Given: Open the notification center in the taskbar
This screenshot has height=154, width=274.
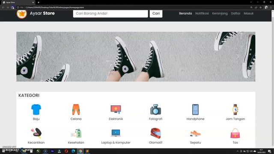Looking at the screenshot, I should 269,151.
